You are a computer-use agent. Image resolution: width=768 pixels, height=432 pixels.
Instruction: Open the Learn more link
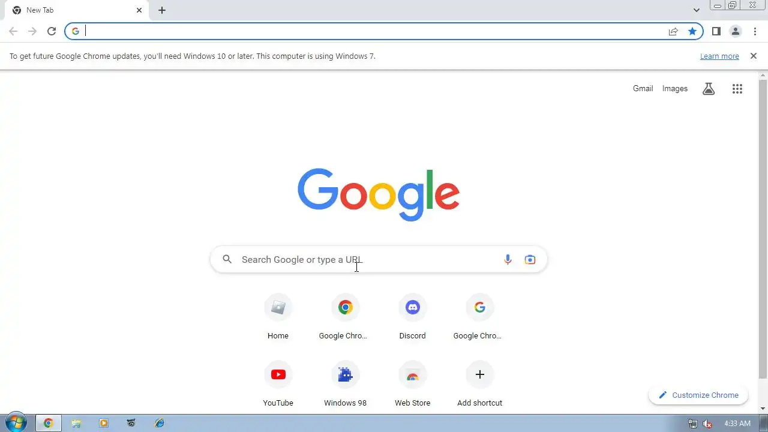[x=719, y=56]
